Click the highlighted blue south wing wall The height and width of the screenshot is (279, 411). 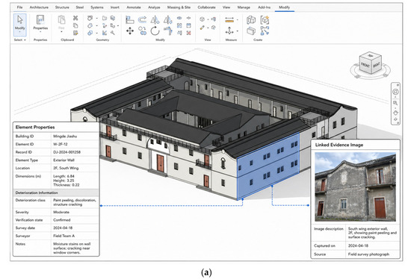coord(268,166)
